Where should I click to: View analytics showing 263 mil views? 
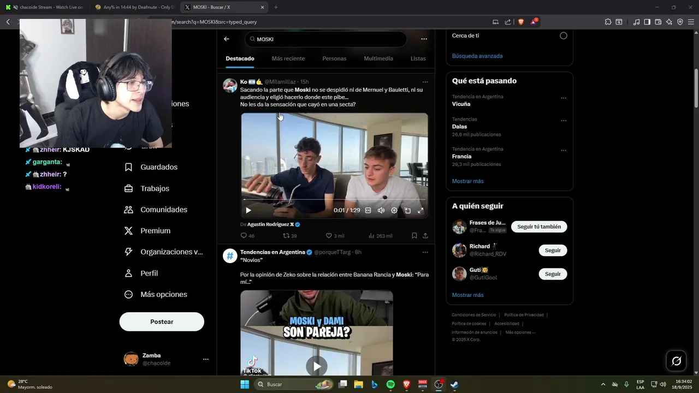pos(380,236)
